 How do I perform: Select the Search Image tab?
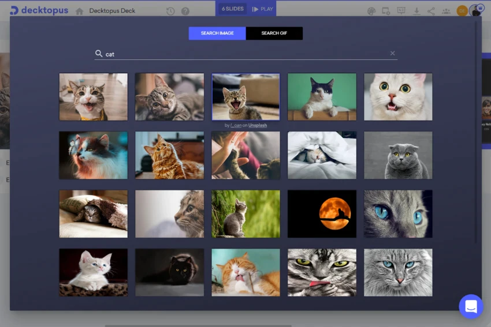[217, 33]
